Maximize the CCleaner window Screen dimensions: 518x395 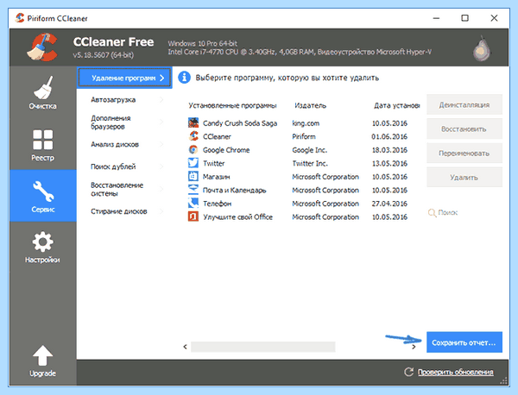pos(464,18)
